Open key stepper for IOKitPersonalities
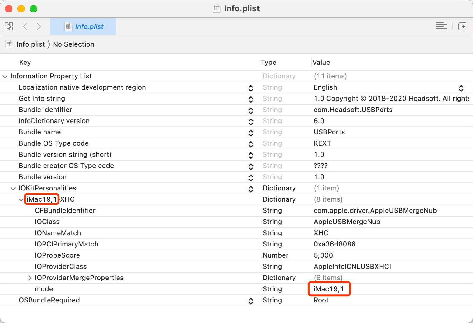The image size is (473, 323). tap(251, 189)
